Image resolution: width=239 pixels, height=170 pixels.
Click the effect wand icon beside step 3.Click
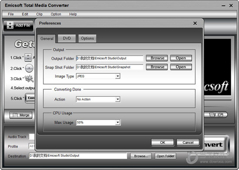[29, 78]
